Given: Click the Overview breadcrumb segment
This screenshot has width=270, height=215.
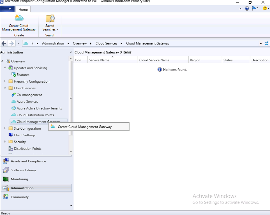Looking at the screenshot, I should click(80, 43).
